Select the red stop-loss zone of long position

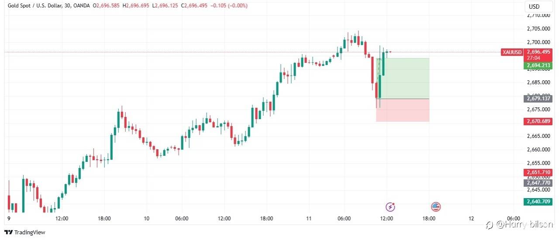(x=403, y=110)
